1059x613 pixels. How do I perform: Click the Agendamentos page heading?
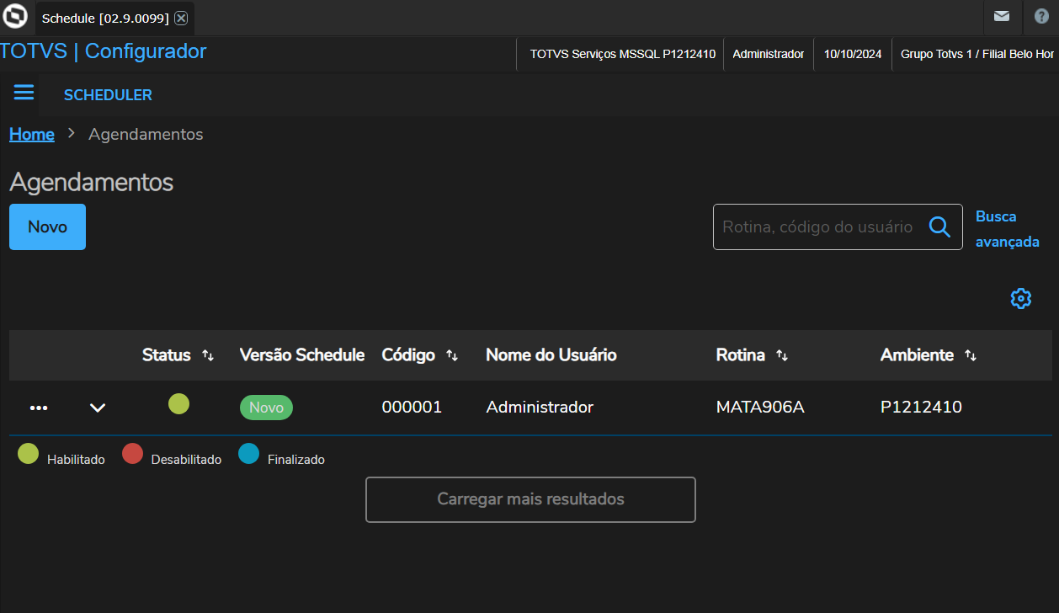click(91, 182)
